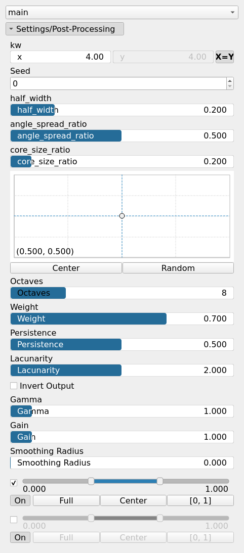Click the angle_spread_ratio slider bar
Viewport: 244px width, 553px height.
(x=122, y=136)
